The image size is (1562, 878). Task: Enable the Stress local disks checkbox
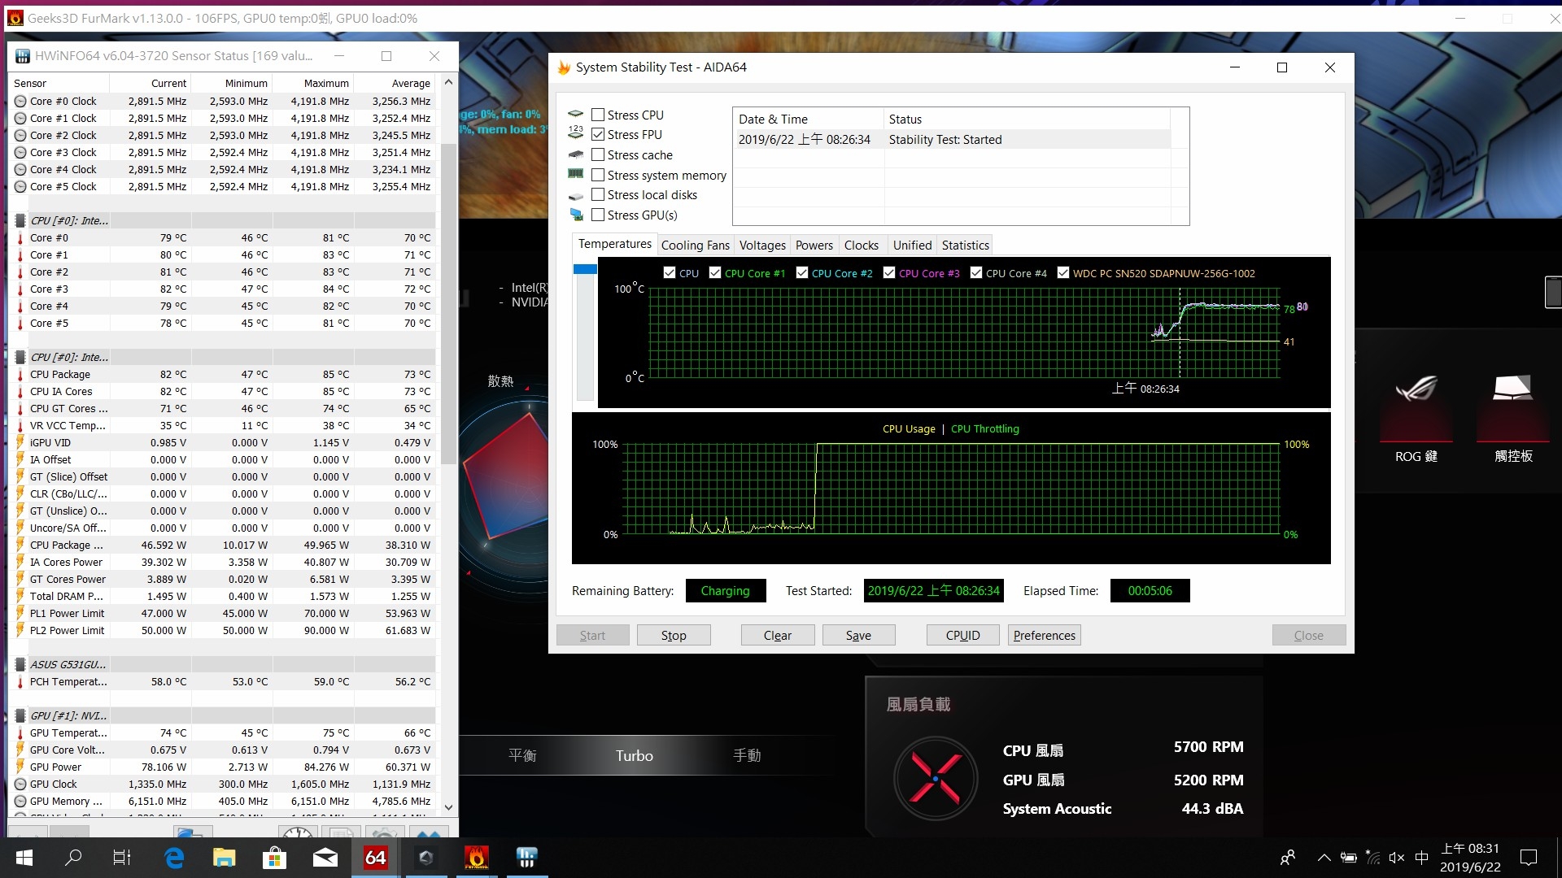[598, 194]
